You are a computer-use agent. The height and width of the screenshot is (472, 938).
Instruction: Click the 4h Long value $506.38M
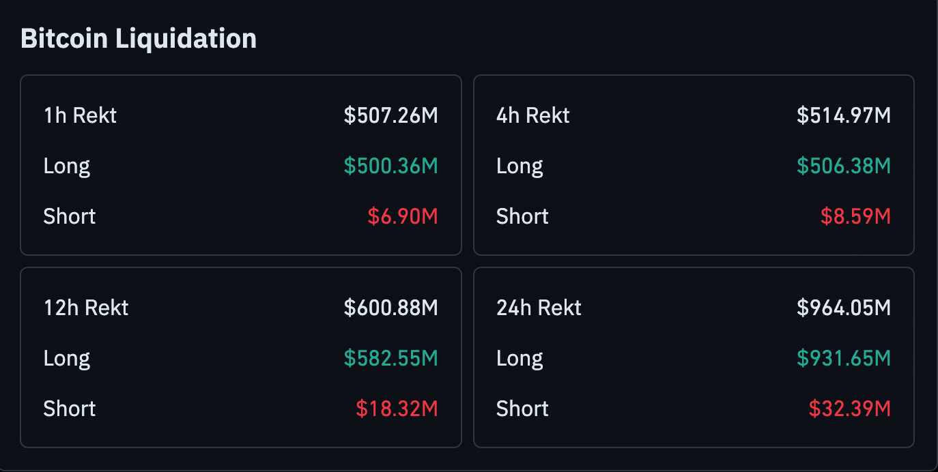(x=843, y=166)
